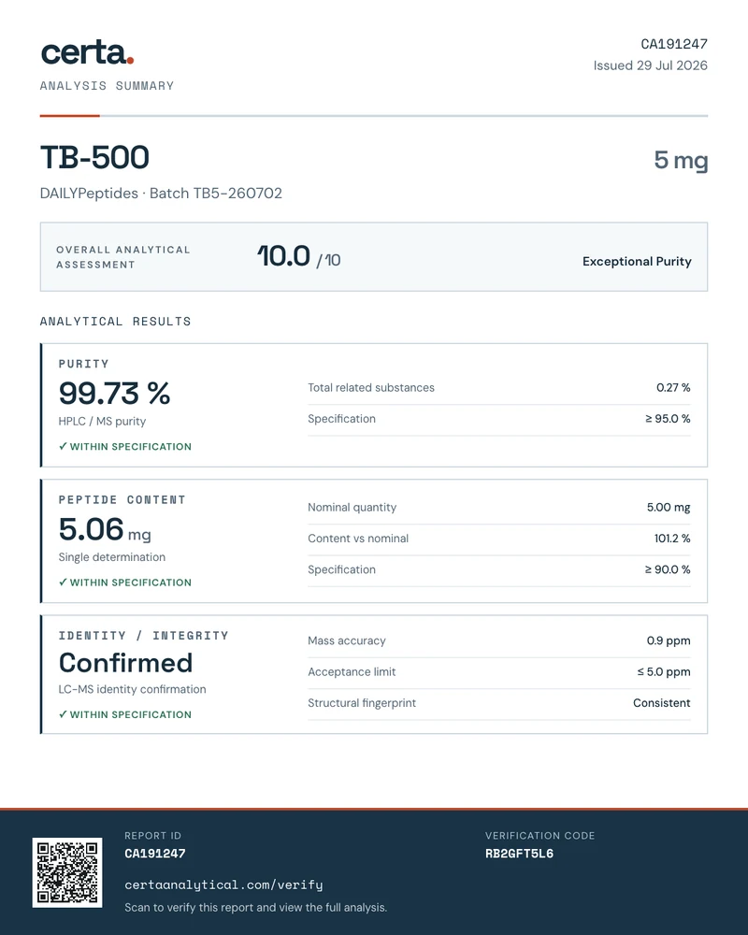Select the "LC-MS identity confirmation" caption
The height and width of the screenshot is (935, 748).
click(133, 689)
